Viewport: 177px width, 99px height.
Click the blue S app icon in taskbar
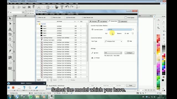(17, 97)
